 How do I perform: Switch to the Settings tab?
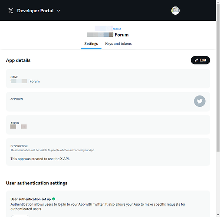coord(91,44)
